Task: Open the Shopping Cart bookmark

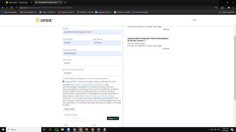Action: click(x=103, y=12)
